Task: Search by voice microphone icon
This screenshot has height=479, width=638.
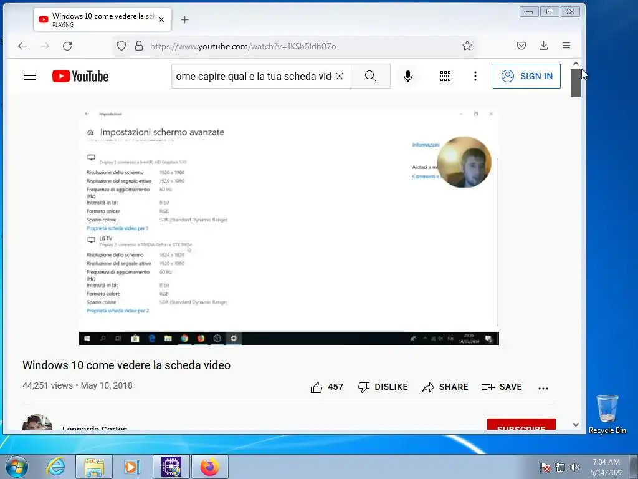Action: pos(407,76)
